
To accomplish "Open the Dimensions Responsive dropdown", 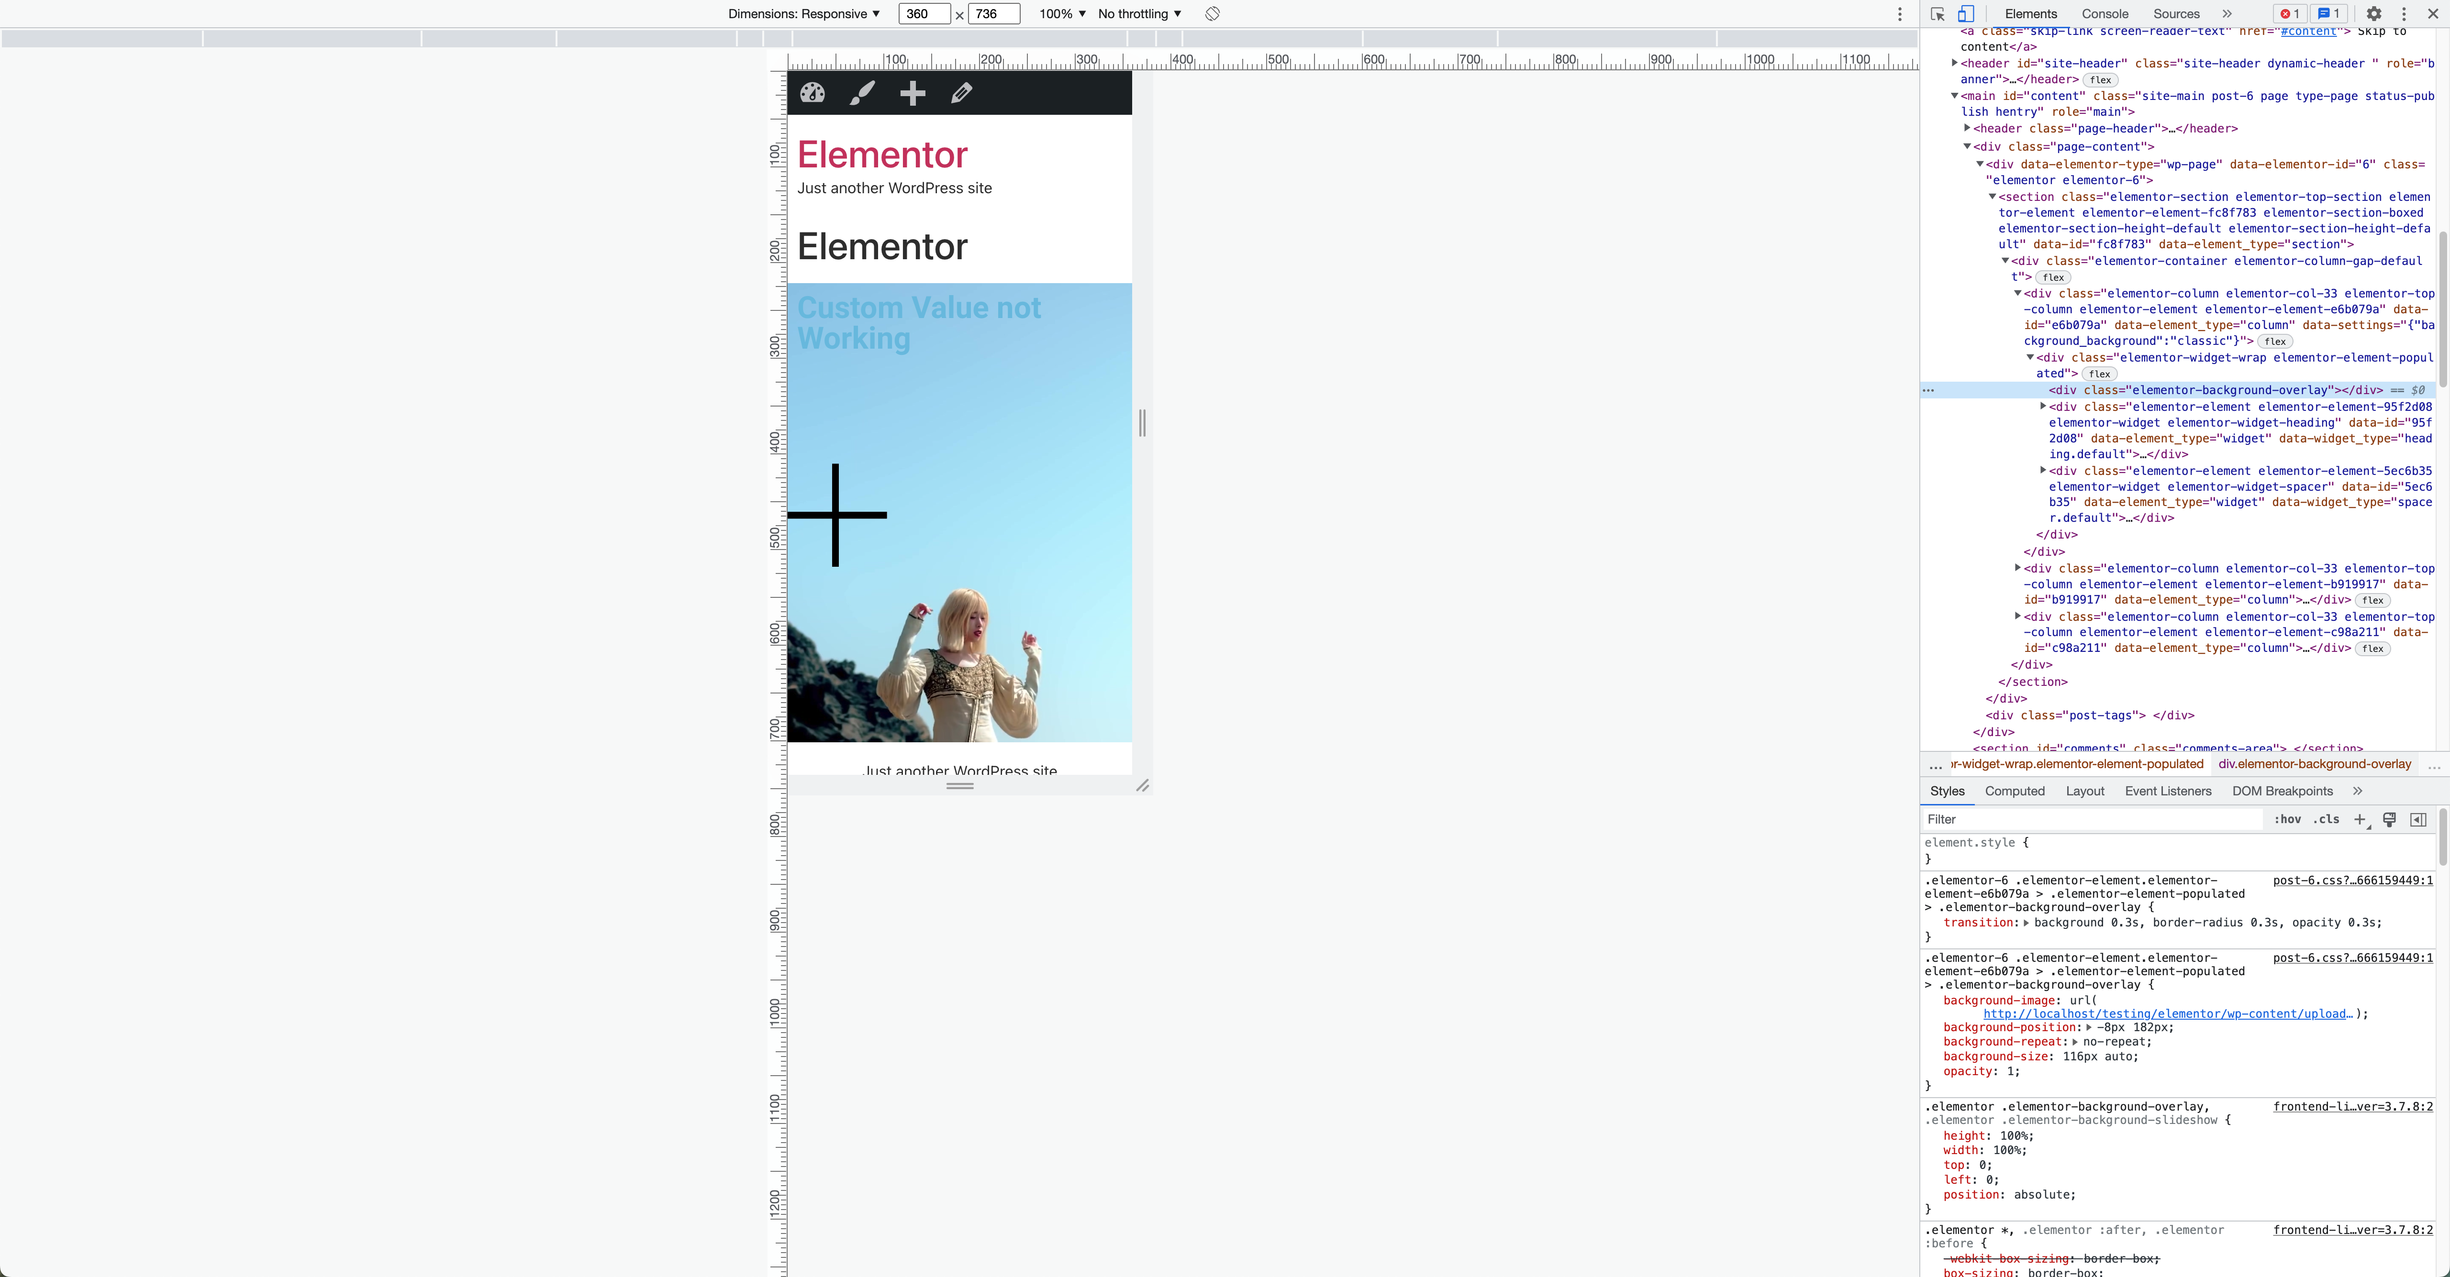I will 804,13.
